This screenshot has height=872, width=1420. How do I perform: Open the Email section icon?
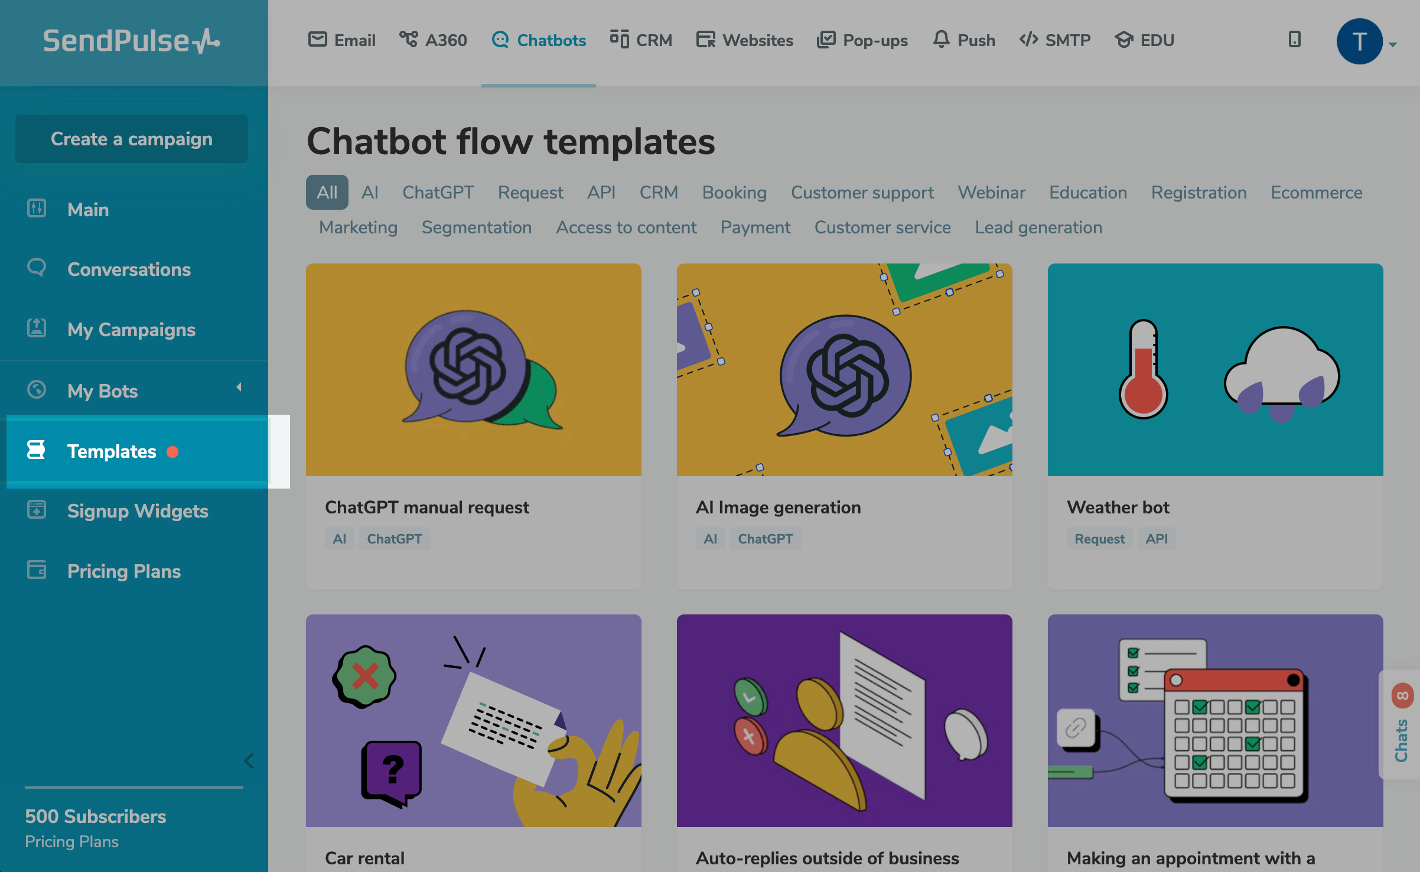click(x=317, y=40)
